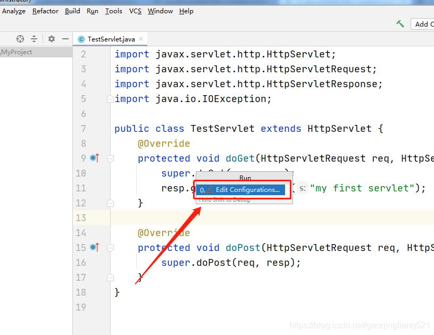Image resolution: width=434 pixels, height=335 pixels.
Task: Open the CSDN blog watermark link
Action: click(x=360, y=324)
